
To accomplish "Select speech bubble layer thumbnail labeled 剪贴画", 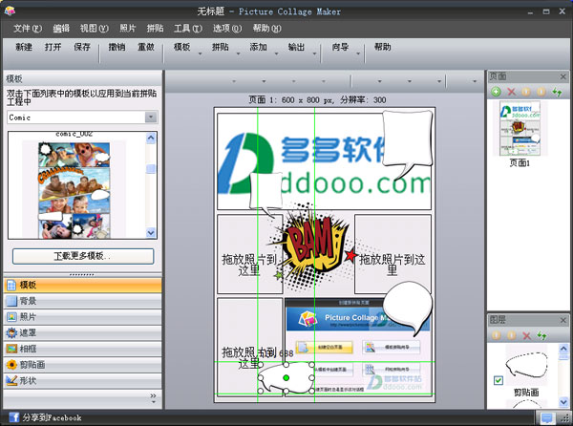I will 526,366.
